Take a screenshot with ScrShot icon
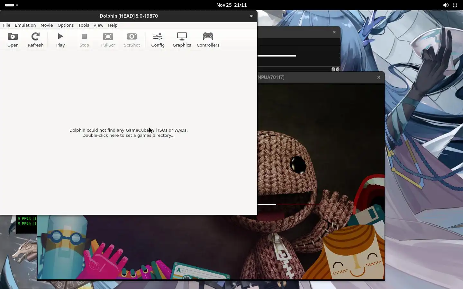Screen dimensions: 463x289 coord(132,40)
